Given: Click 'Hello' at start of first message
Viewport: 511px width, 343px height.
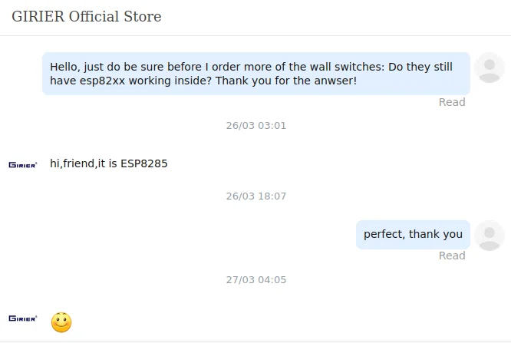Looking at the screenshot, I should click(64, 67).
